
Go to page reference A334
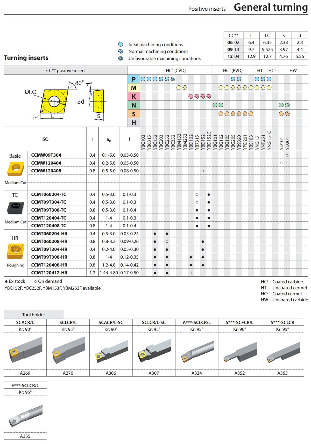(x=197, y=373)
